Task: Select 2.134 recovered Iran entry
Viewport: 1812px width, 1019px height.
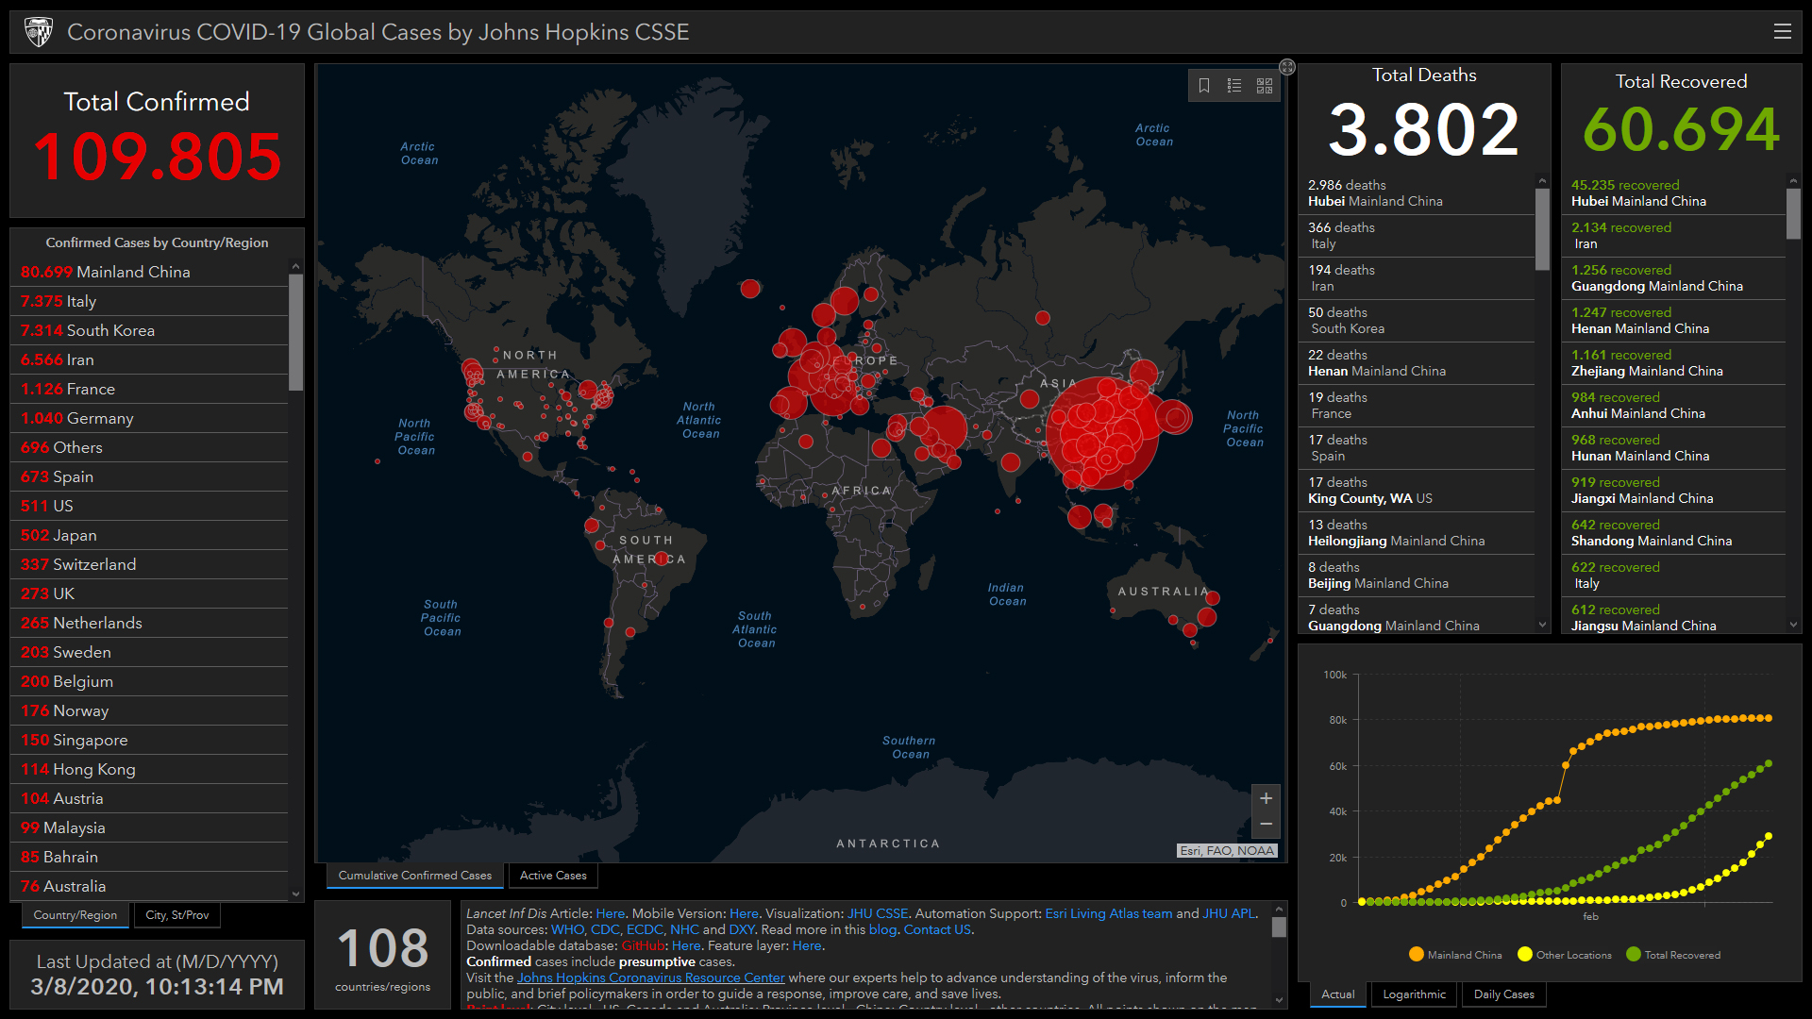Action: (1674, 236)
